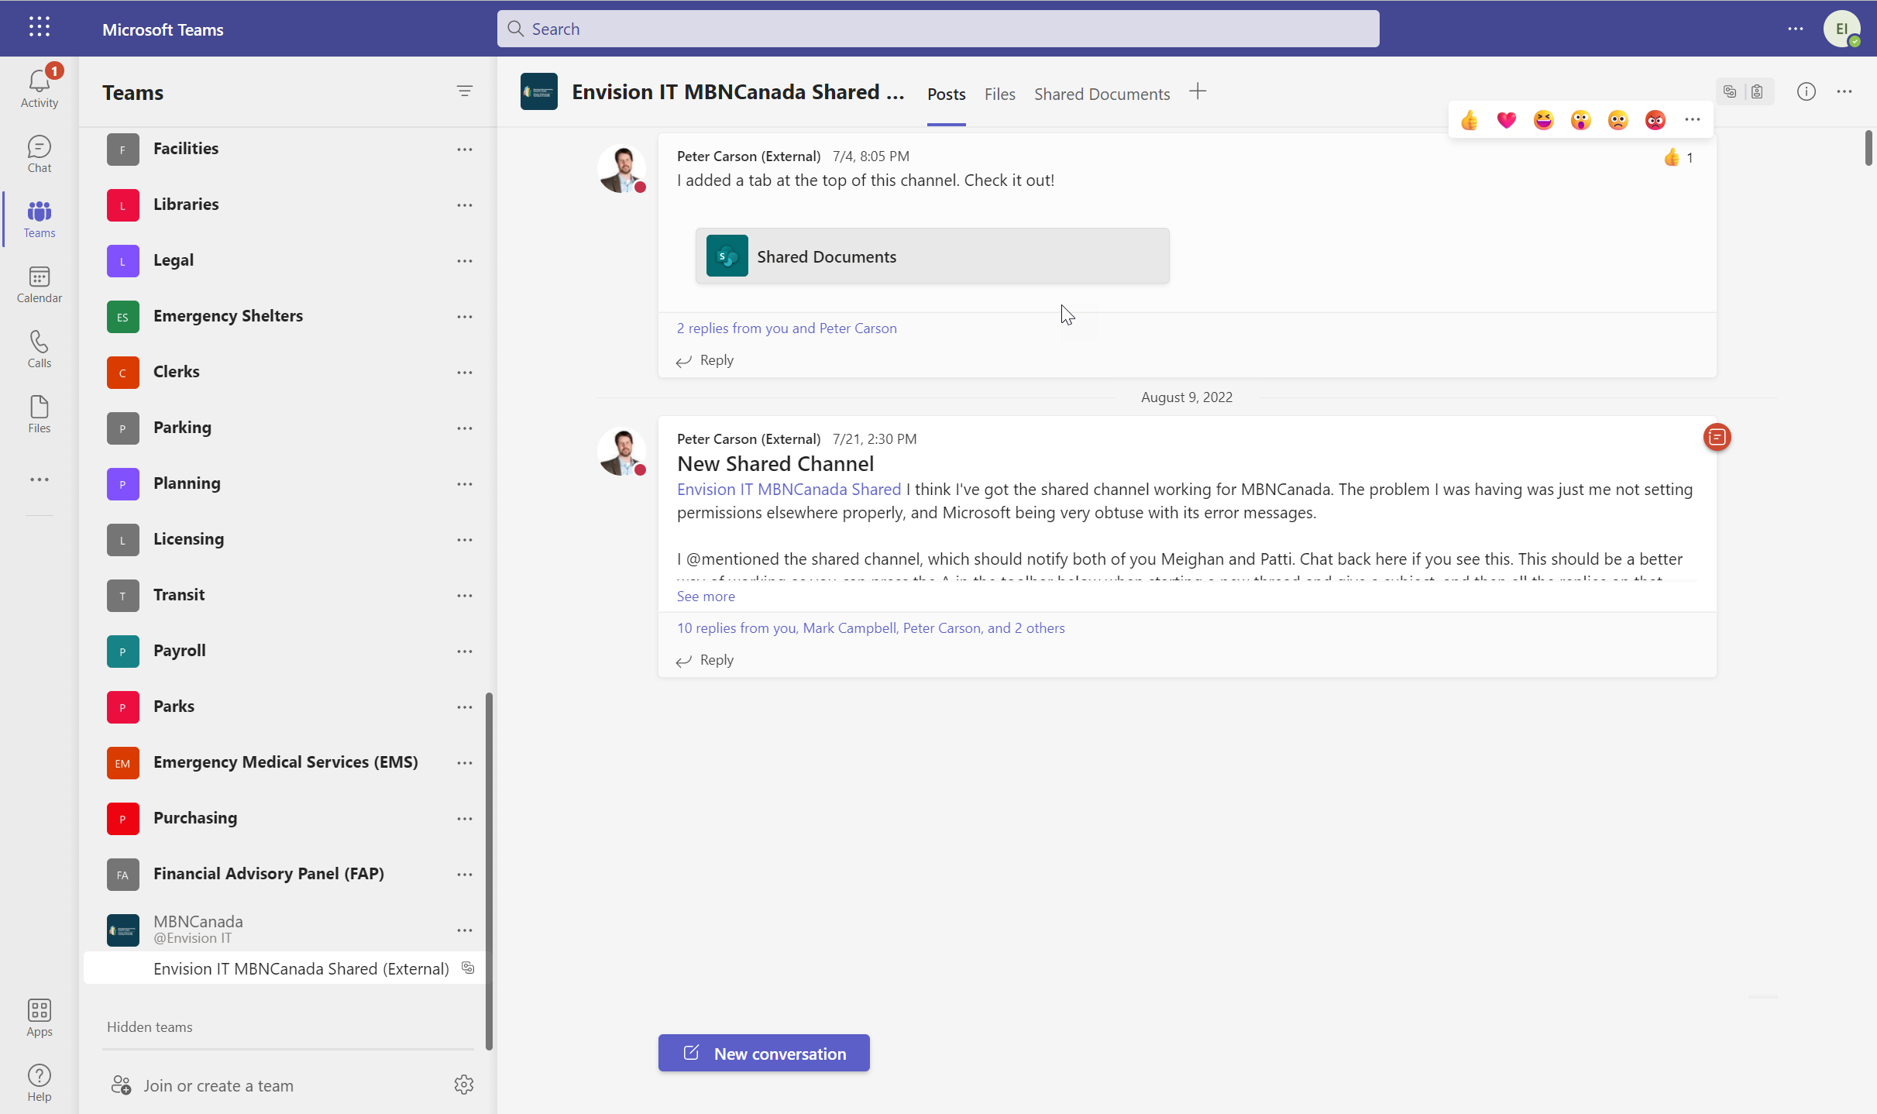Open manage teams settings gear
The width and height of the screenshot is (1877, 1114).
point(464,1085)
